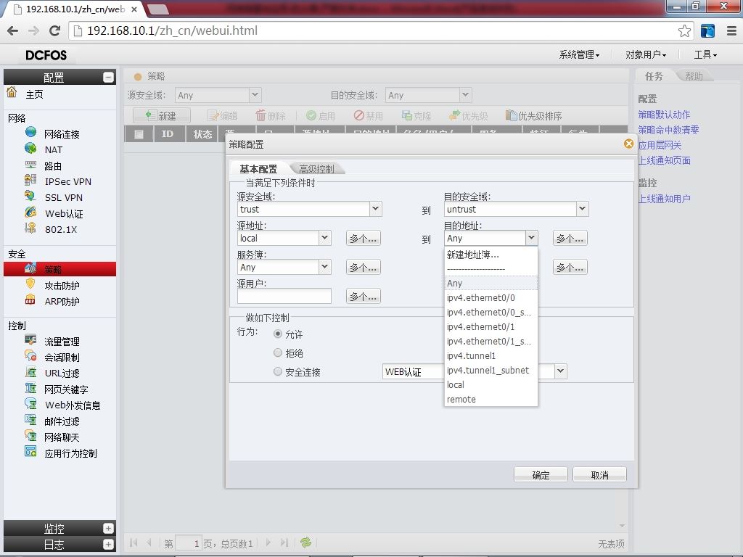Collapse the 配置 panel with minus button
This screenshot has height=557, width=743.
point(108,77)
